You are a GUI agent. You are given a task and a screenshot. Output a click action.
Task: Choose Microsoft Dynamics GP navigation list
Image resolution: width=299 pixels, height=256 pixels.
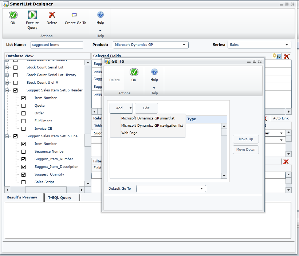click(152, 125)
